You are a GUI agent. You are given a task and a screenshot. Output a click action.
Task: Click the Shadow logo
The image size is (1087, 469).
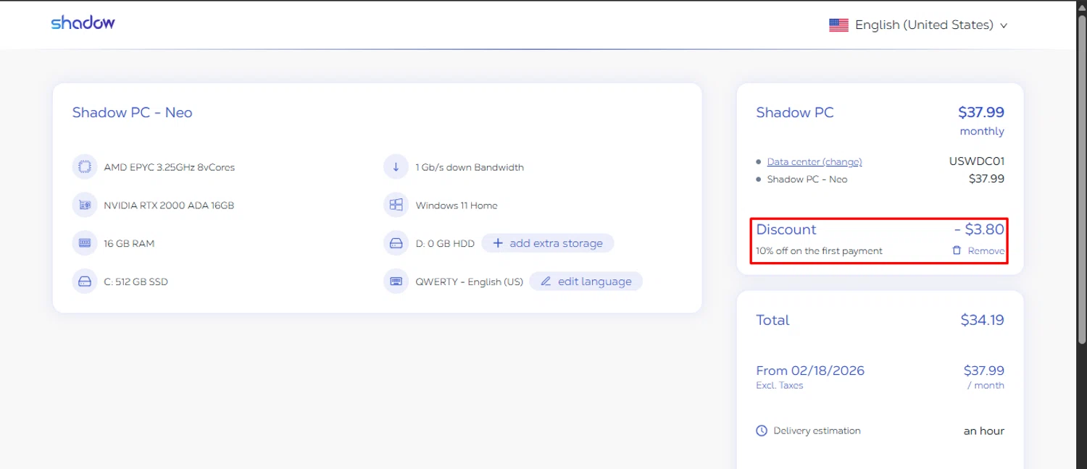pyautogui.click(x=83, y=23)
